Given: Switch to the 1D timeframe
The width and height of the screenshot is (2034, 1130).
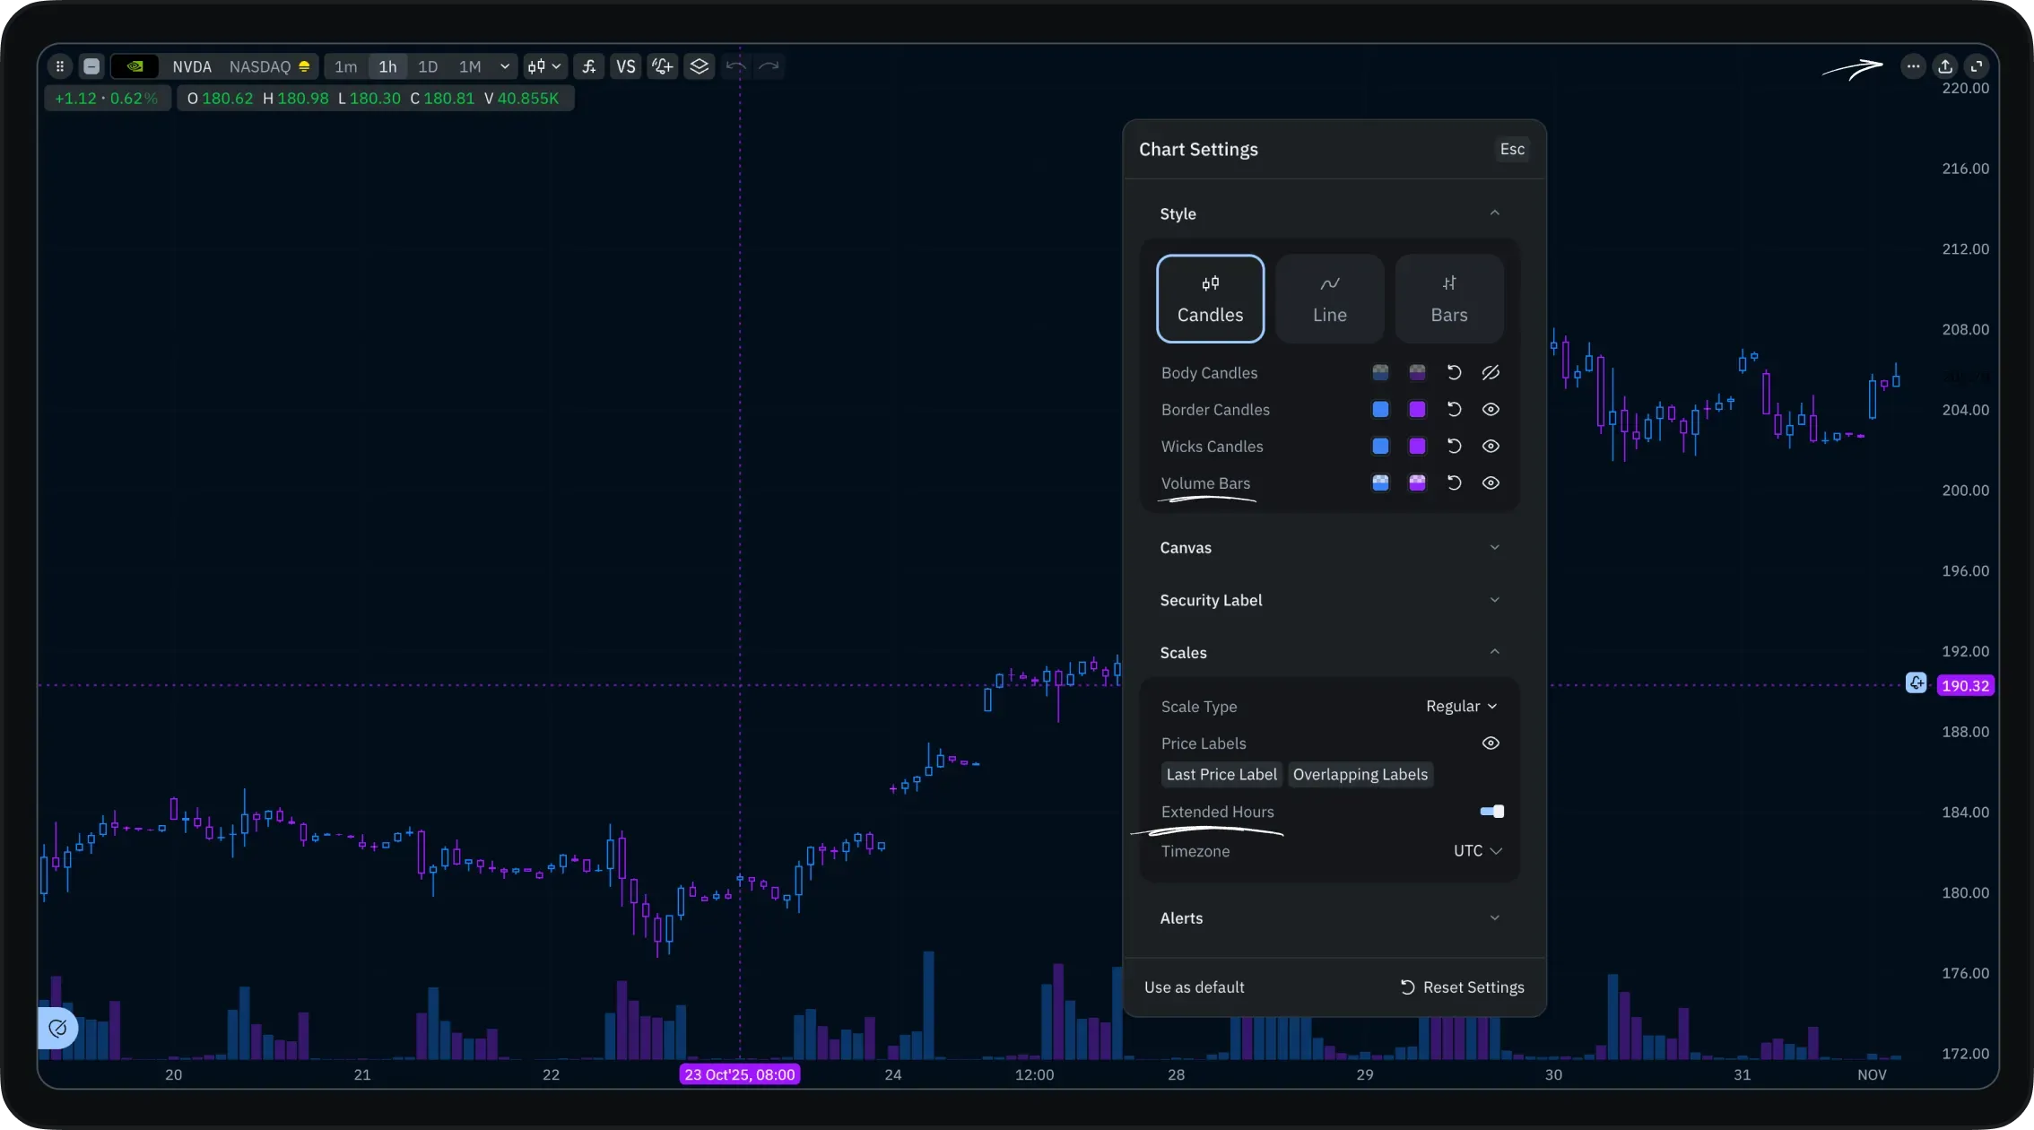Looking at the screenshot, I should click(x=428, y=66).
